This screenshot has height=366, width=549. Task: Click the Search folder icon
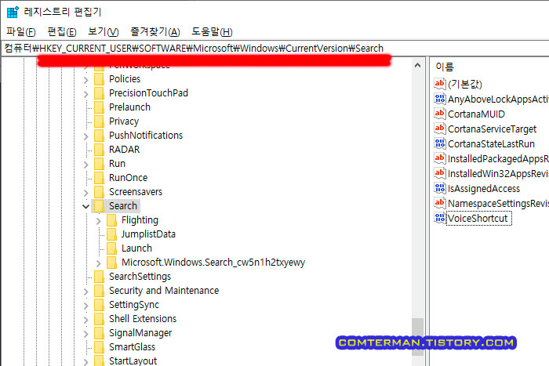tap(100, 206)
